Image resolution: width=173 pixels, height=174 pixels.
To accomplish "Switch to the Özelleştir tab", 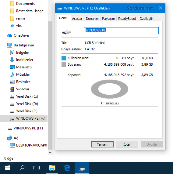I will tap(146, 19).
